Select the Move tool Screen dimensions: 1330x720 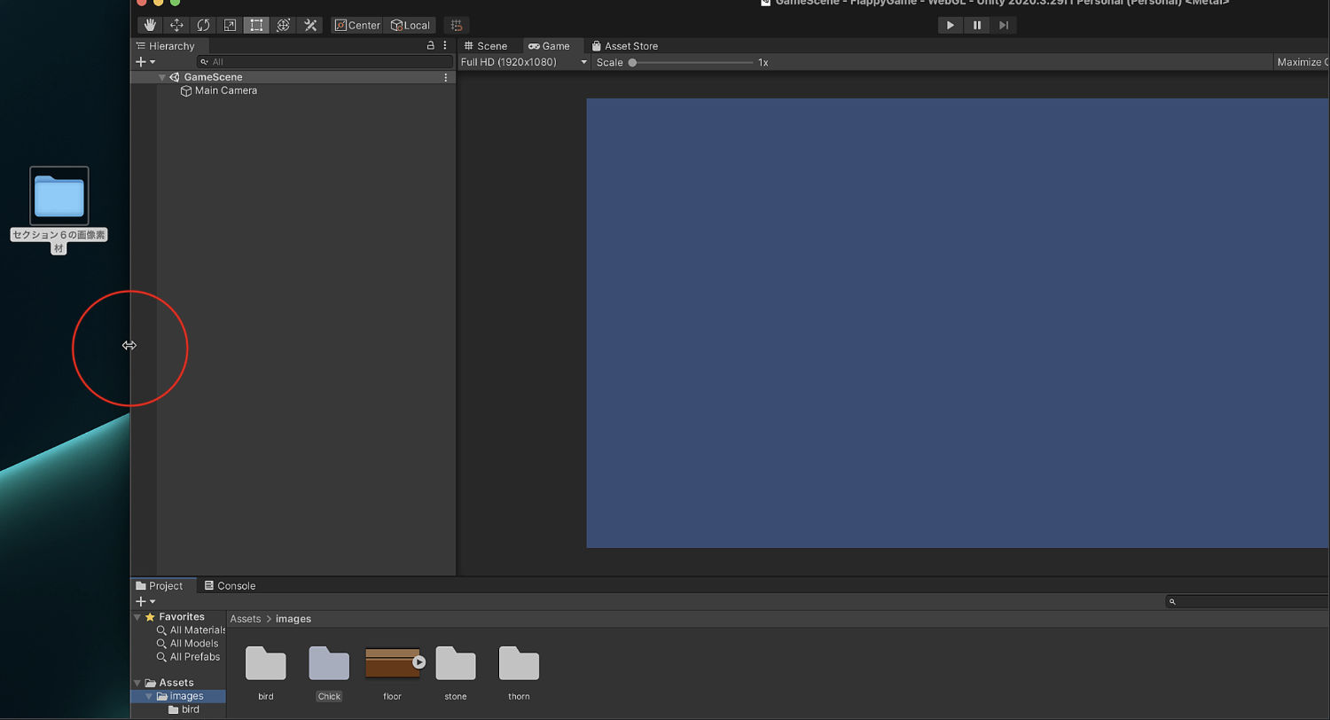[x=176, y=25]
